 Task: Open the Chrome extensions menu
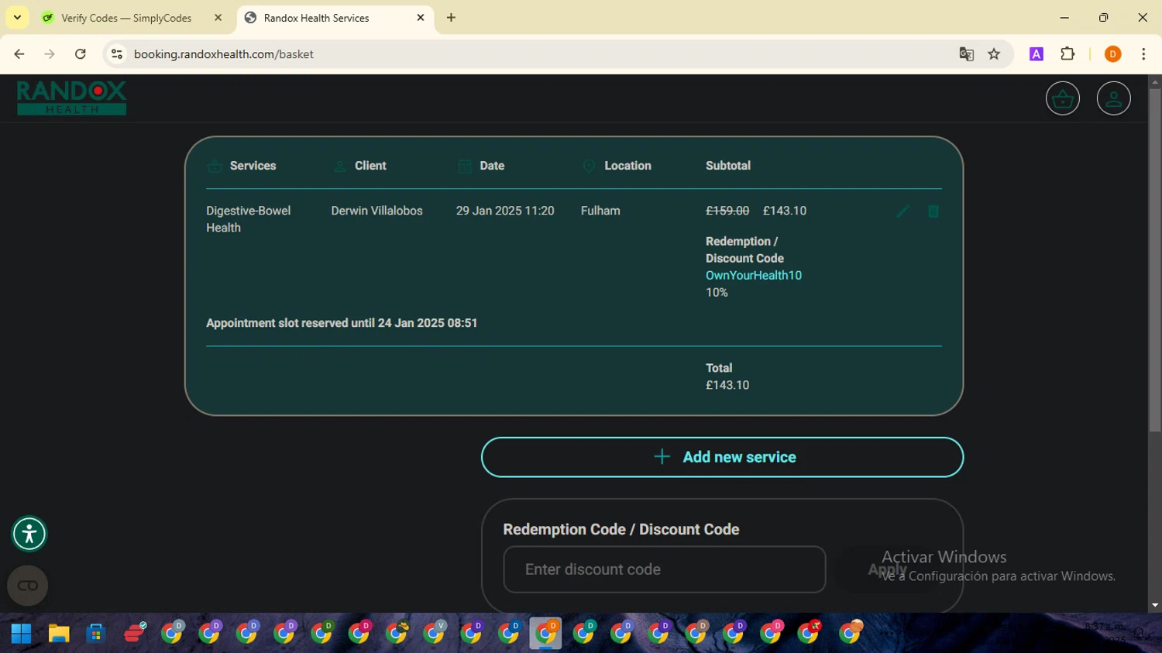point(1067,54)
